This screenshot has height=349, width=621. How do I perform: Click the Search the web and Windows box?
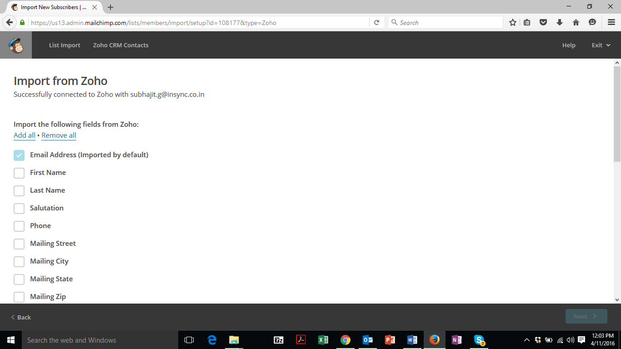[100, 340]
